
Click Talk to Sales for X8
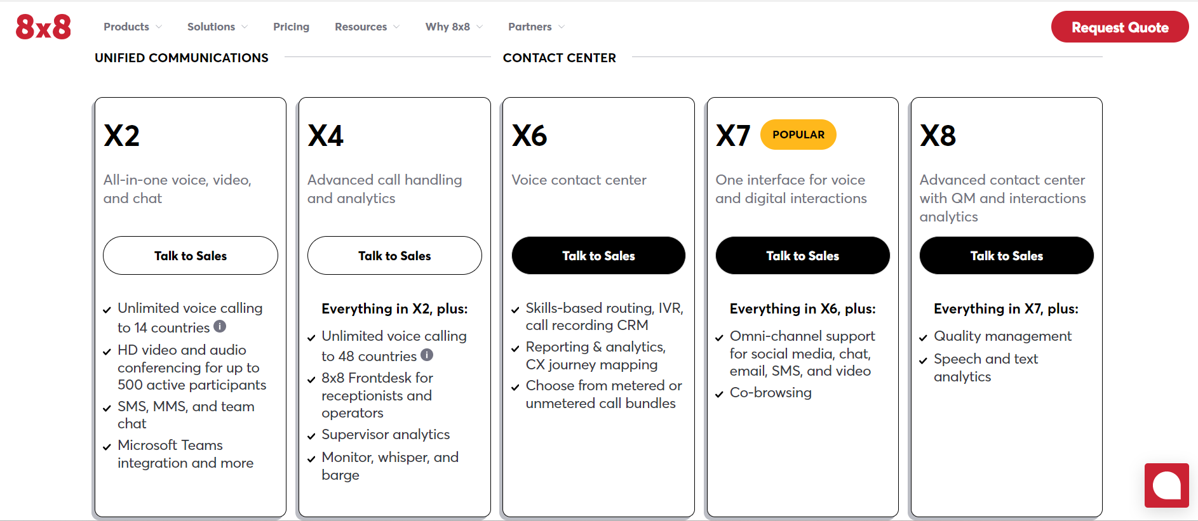click(x=1006, y=256)
